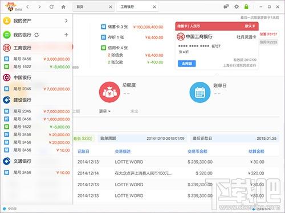This screenshot has width=285, height=213.
Task: Select 中国银行 account 尾号 2345
Action: [36, 89]
